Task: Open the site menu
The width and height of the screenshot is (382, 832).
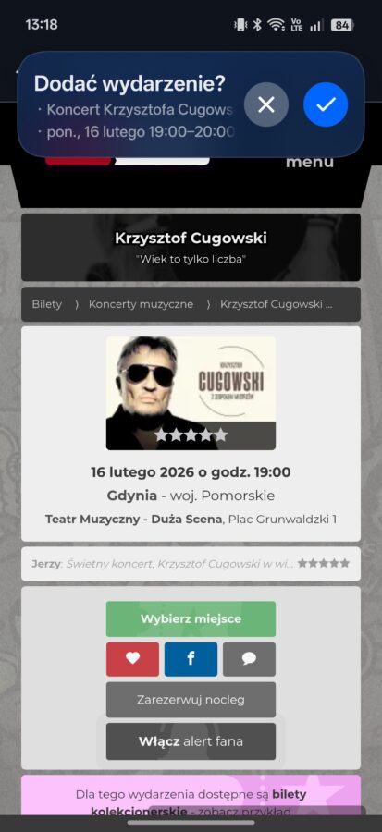Action: point(309,162)
